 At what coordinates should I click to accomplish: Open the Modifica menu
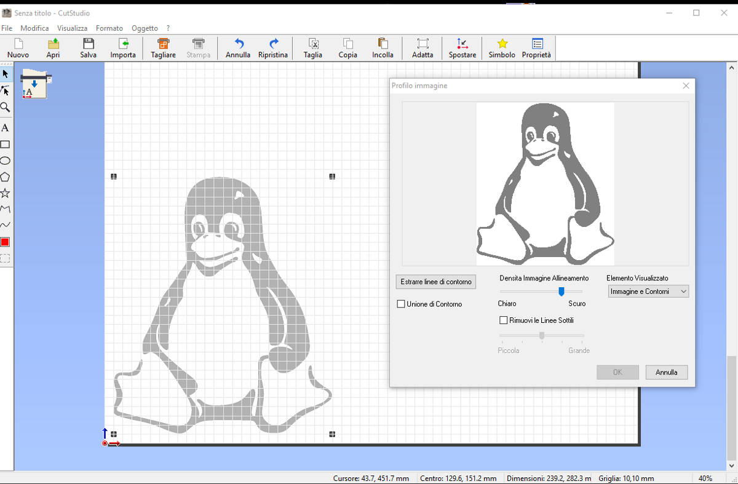pyautogui.click(x=34, y=28)
